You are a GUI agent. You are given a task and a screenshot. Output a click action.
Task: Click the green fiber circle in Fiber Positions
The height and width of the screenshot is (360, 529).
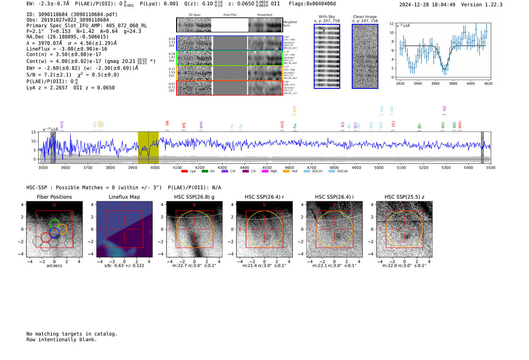click(x=54, y=224)
